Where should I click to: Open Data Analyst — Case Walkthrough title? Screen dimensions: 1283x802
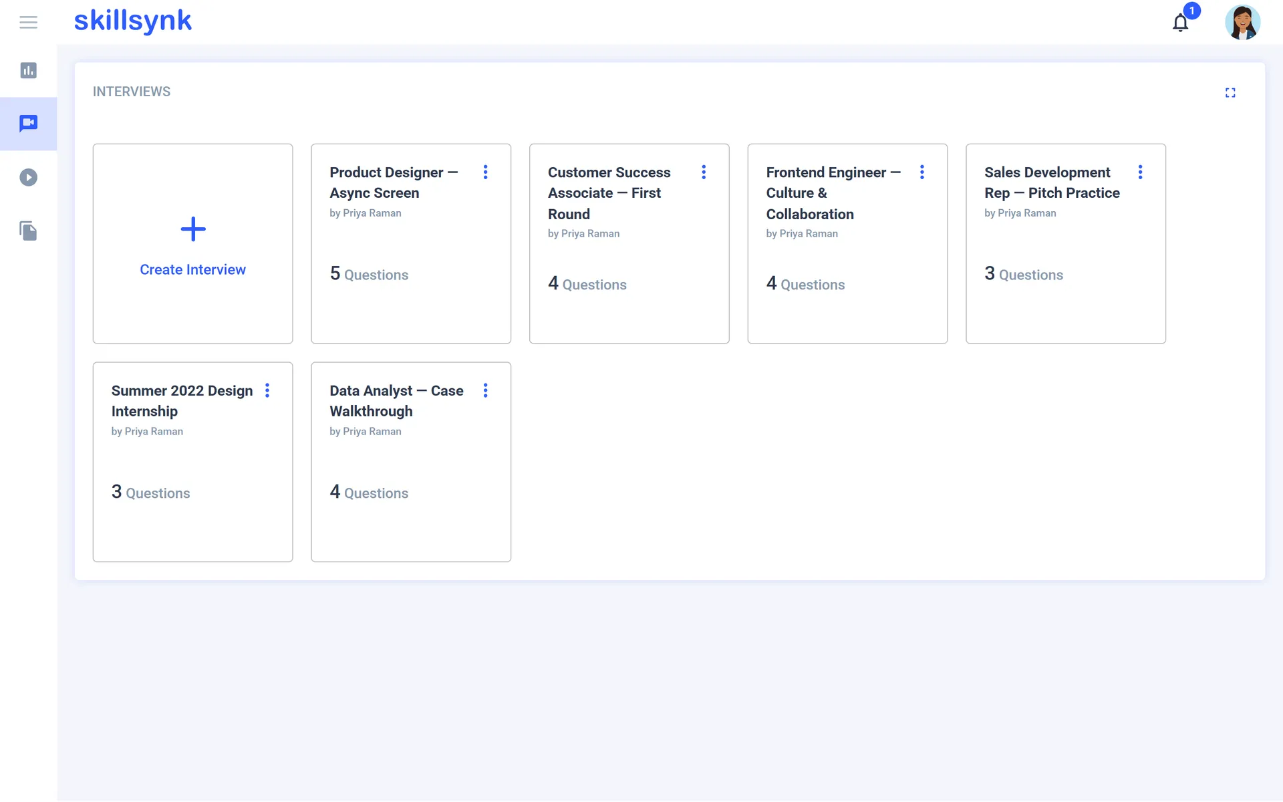click(x=396, y=400)
